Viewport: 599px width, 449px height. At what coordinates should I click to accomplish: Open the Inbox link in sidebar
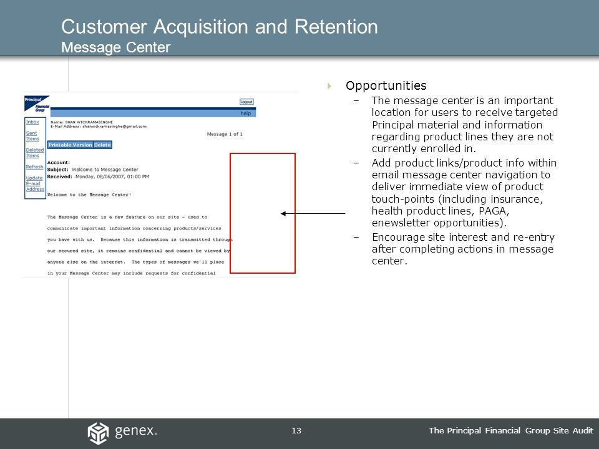(32, 122)
